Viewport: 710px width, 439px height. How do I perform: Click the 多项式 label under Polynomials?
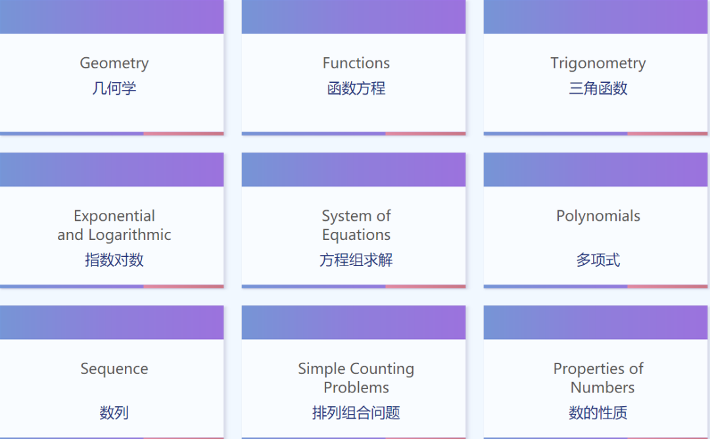(x=597, y=260)
